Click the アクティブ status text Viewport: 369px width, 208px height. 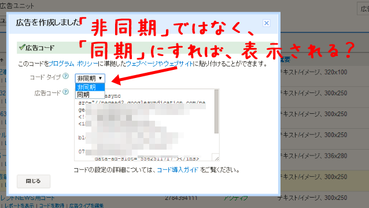click(235, 198)
